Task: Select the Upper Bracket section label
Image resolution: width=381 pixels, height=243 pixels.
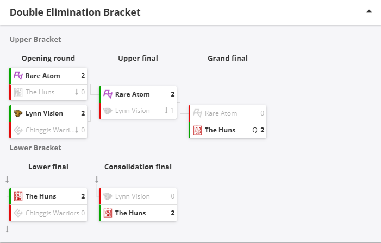Action: [x=35, y=40]
